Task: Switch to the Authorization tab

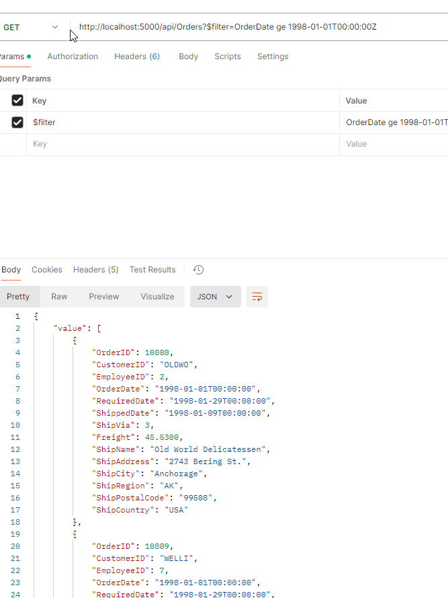Action: (73, 57)
